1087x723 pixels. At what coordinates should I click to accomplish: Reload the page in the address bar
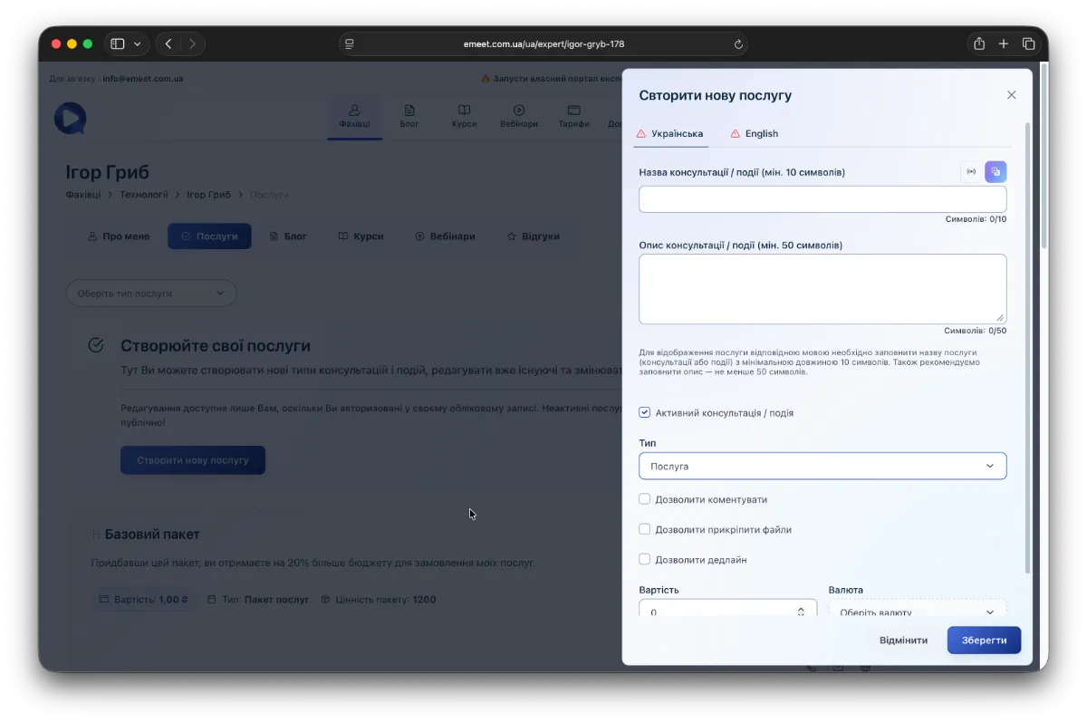click(x=738, y=43)
